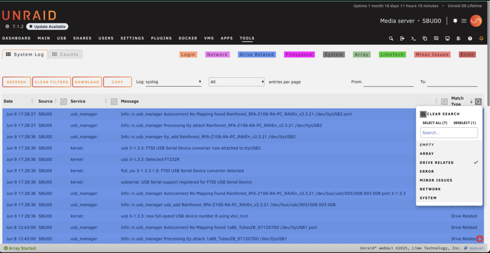Toggle the Network filter label
This screenshot has height=253, width=490.
point(218,55)
